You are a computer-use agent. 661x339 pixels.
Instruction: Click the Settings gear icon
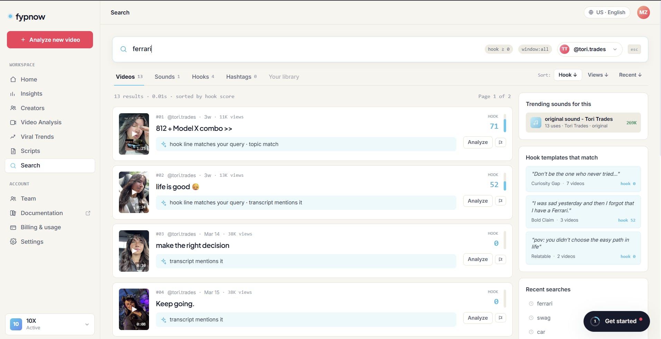pos(13,242)
